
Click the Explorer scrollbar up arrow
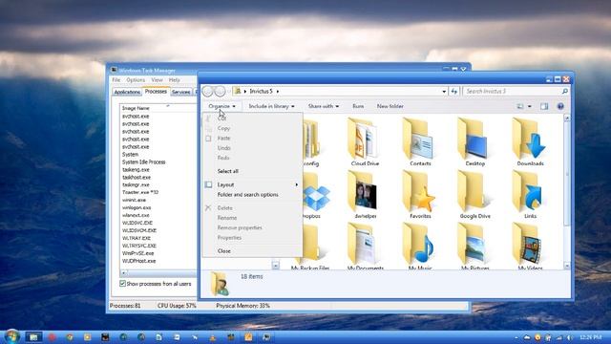coord(567,118)
